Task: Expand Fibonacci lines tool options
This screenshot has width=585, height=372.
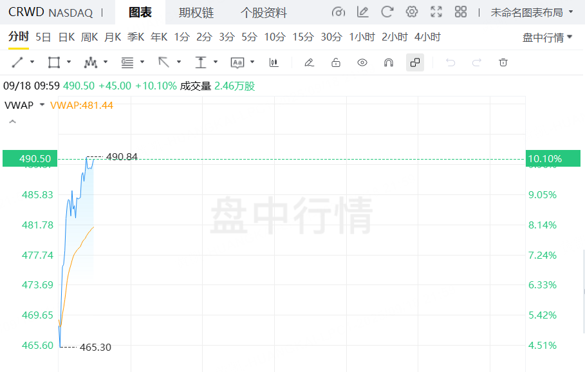Action: pyautogui.click(x=142, y=62)
